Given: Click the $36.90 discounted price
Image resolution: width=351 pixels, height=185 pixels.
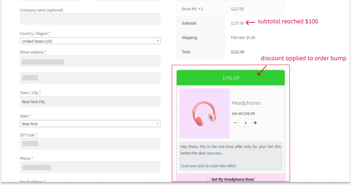Looking at the screenshot, I should coord(249,113).
